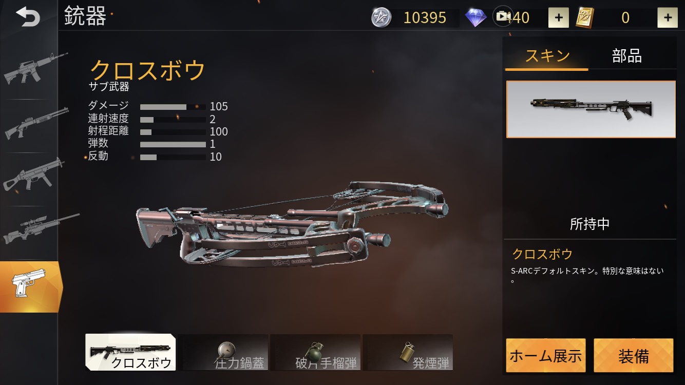Click the blue diamond currency icon
Viewport: 685px width, 385px height.
[476, 18]
